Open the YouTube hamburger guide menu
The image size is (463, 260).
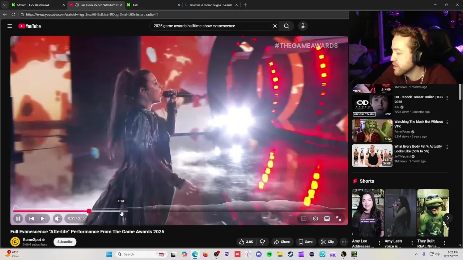pos(10,26)
